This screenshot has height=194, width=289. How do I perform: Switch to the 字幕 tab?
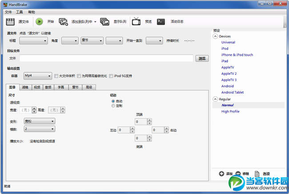(x=61, y=87)
